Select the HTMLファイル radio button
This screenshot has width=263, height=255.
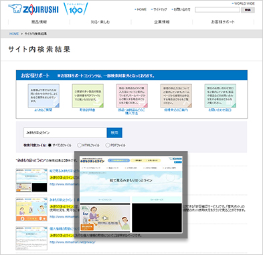click(79, 145)
